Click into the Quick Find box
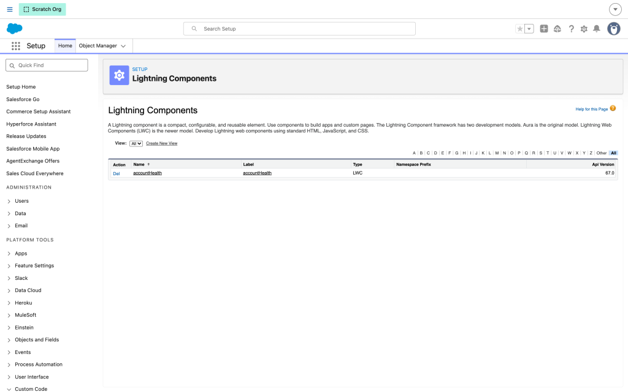Screen dimensions: 628x392 [x=47, y=65]
